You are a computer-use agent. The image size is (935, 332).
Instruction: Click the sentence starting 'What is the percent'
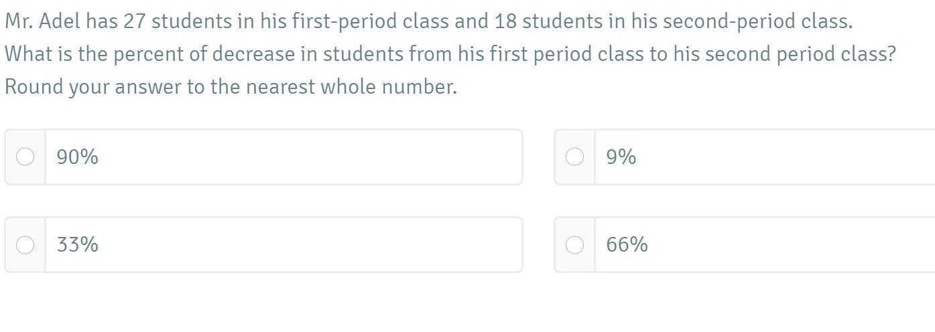(x=450, y=54)
